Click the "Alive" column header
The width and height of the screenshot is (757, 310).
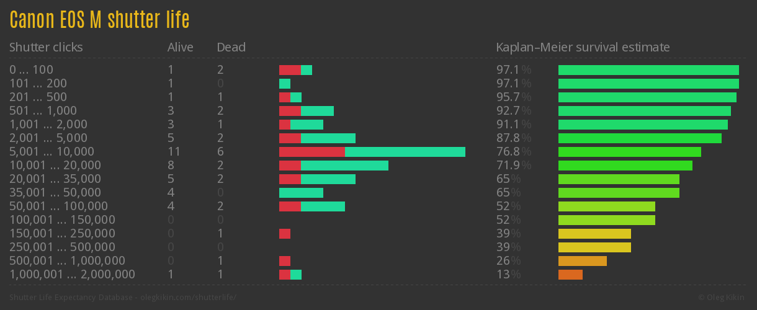[x=180, y=47]
